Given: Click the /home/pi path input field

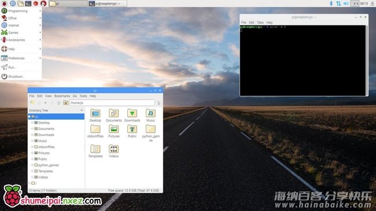Looking at the screenshot, I should click(x=112, y=103).
